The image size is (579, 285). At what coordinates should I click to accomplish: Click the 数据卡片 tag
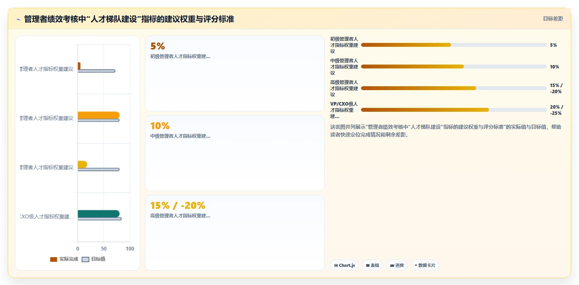[425, 265]
